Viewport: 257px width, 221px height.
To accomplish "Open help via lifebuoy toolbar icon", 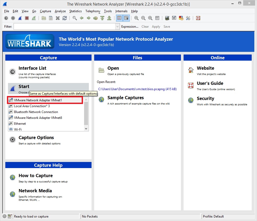I will coord(198,18).
